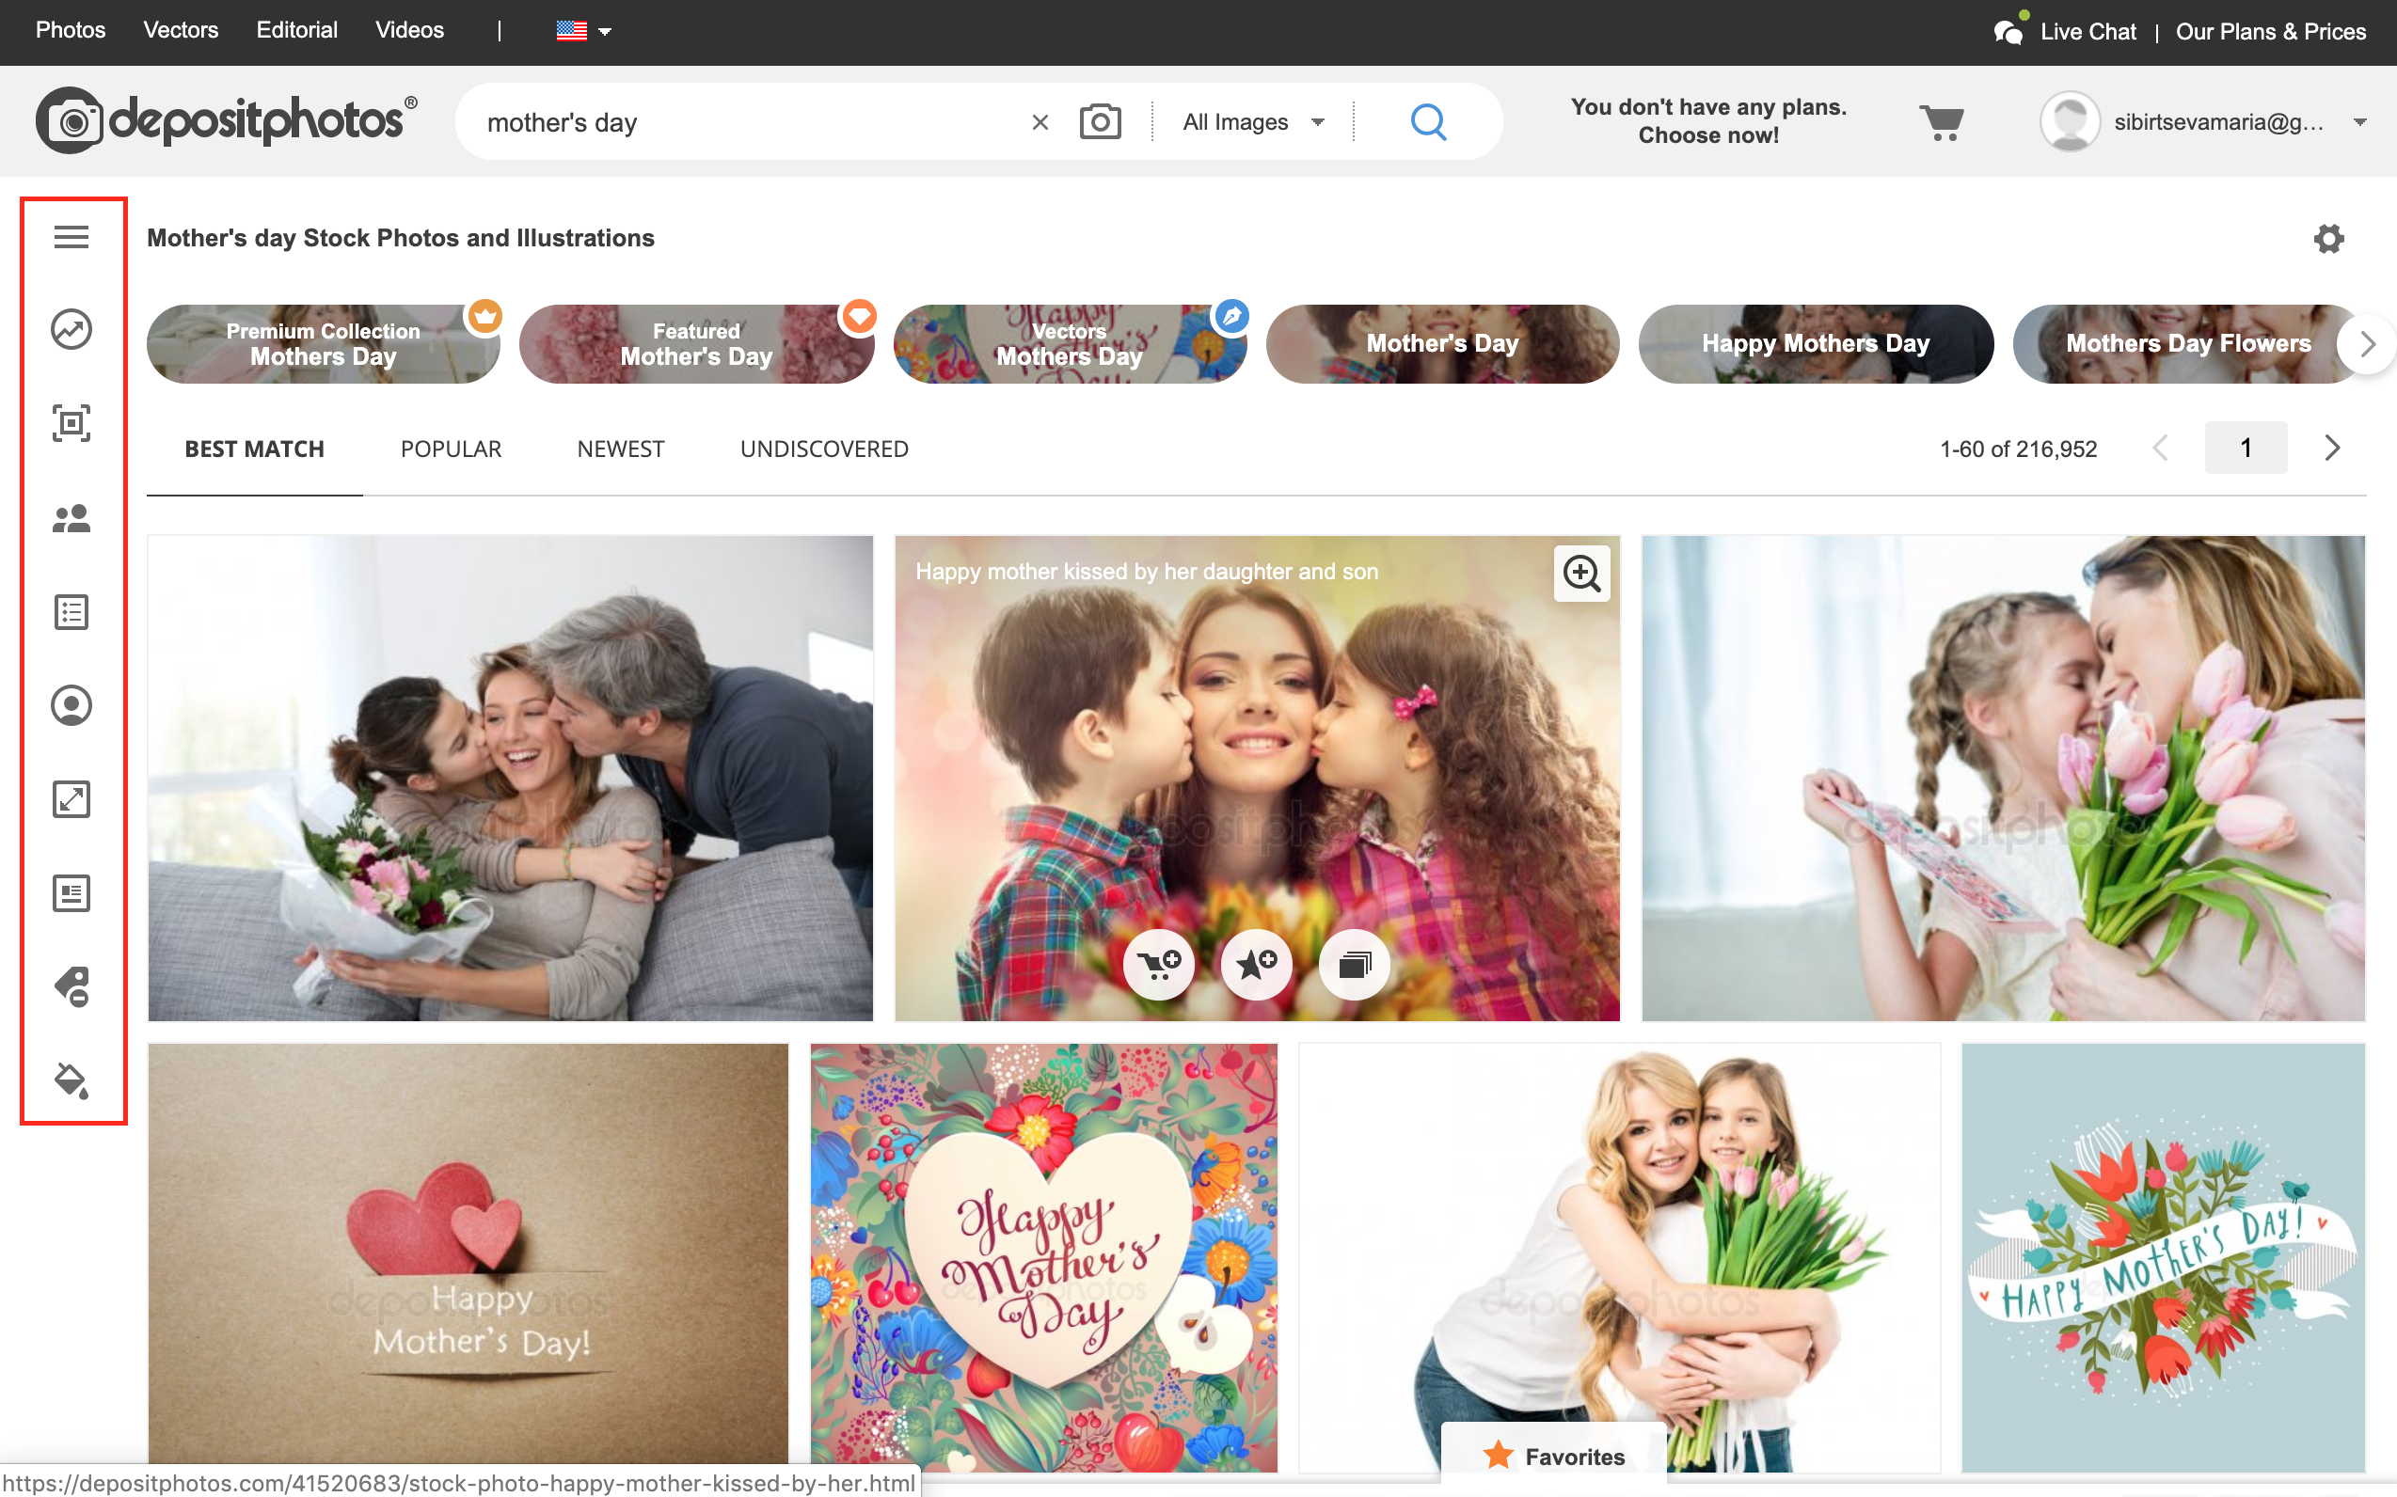
Task: Add middle image to Favorites
Action: click(1254, 962)
